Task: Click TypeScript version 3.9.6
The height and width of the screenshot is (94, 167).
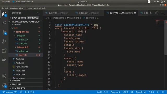Action: click(x=151, y=92)
